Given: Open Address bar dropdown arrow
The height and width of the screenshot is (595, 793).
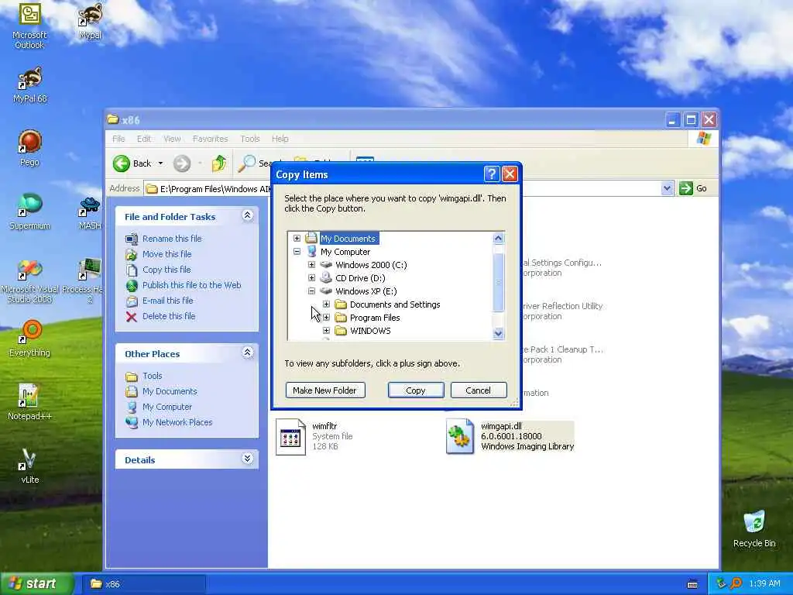Looking at the screenshot, I should click(x=667, y=188).
